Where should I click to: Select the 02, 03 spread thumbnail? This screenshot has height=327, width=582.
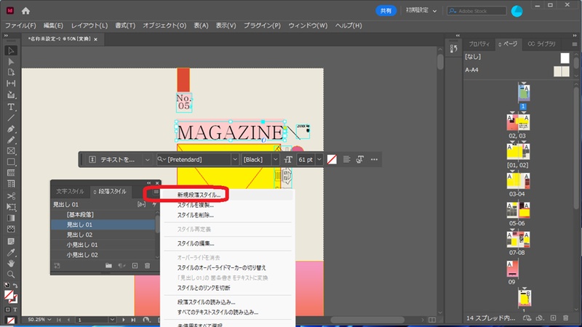point(518,123)
